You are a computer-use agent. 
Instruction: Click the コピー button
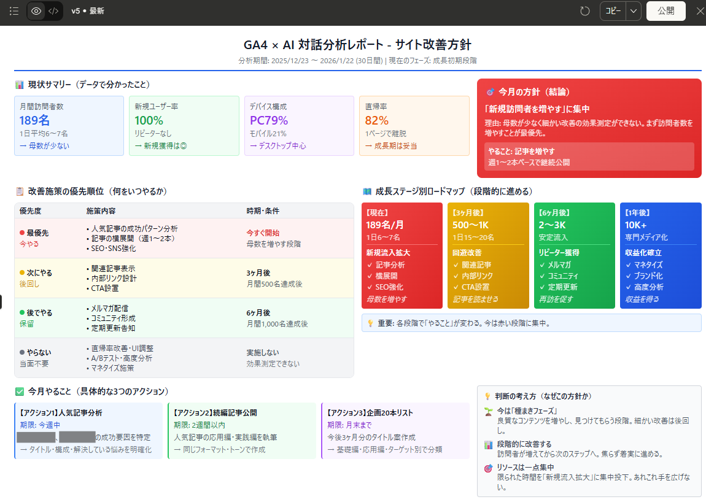tap(613, 11)
